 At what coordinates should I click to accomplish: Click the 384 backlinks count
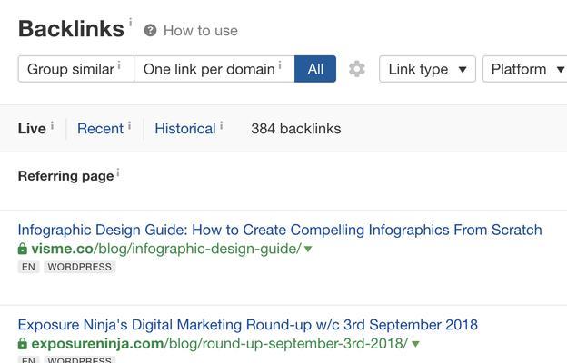tap(296, 129)
